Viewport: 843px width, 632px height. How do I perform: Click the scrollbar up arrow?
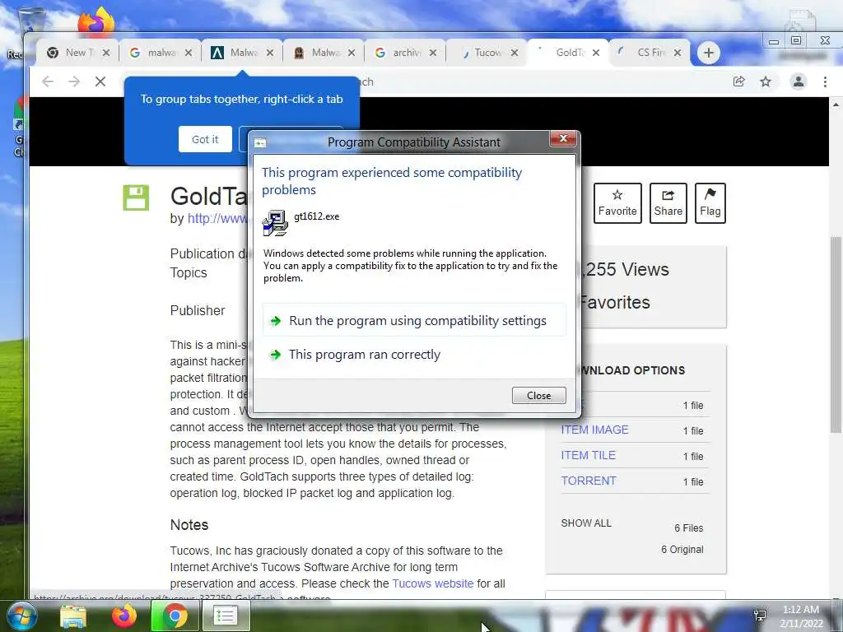(x=836, y=104)
